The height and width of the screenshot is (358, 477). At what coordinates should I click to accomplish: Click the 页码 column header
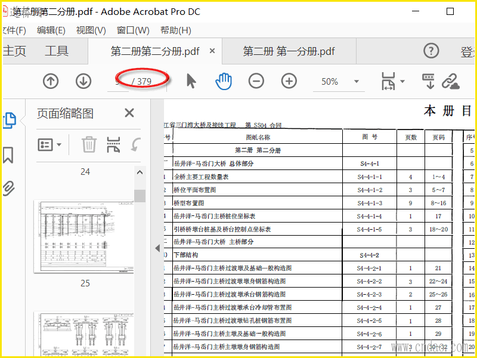pyautogui.click(x=438, y=137)
